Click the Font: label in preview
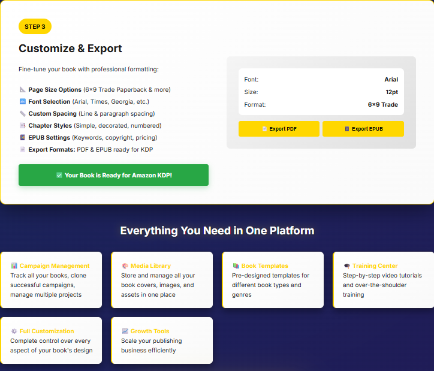434x371 pixels. click(x=251, y=79)
